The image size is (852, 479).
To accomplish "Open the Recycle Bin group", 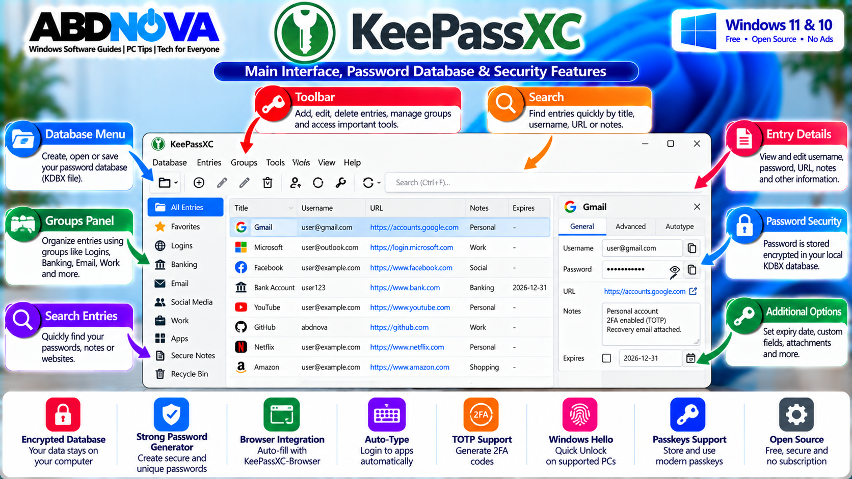I will pos(185,374).
